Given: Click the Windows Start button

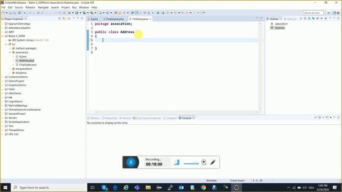Looking at the screenshot, I should tap(5, 187).
